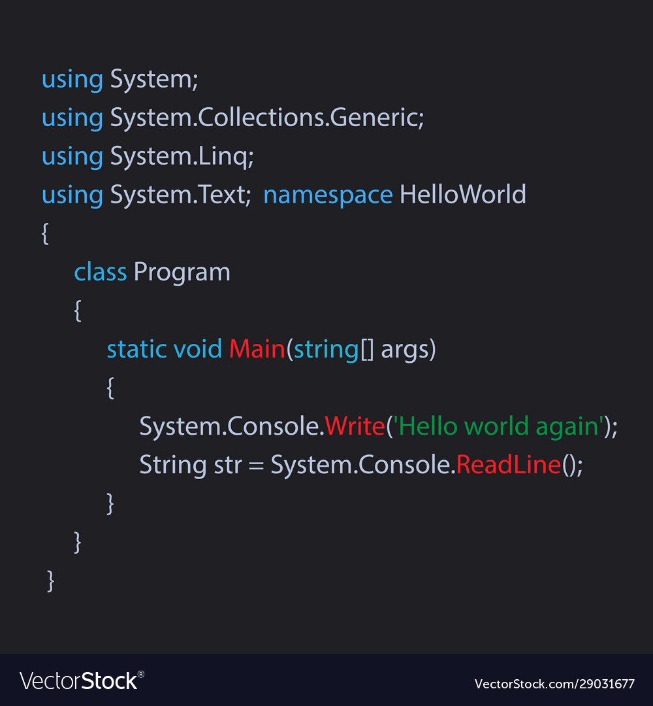
Task: Click the opening brace under namespace line
Action: pyautogui.click(x=45, y=233)
